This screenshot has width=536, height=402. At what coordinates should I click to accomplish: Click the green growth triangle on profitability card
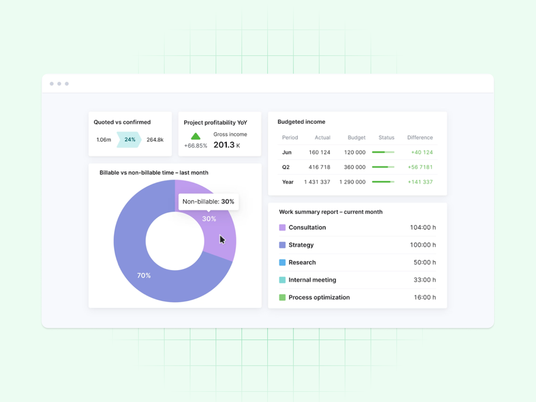tap(195, 137)
